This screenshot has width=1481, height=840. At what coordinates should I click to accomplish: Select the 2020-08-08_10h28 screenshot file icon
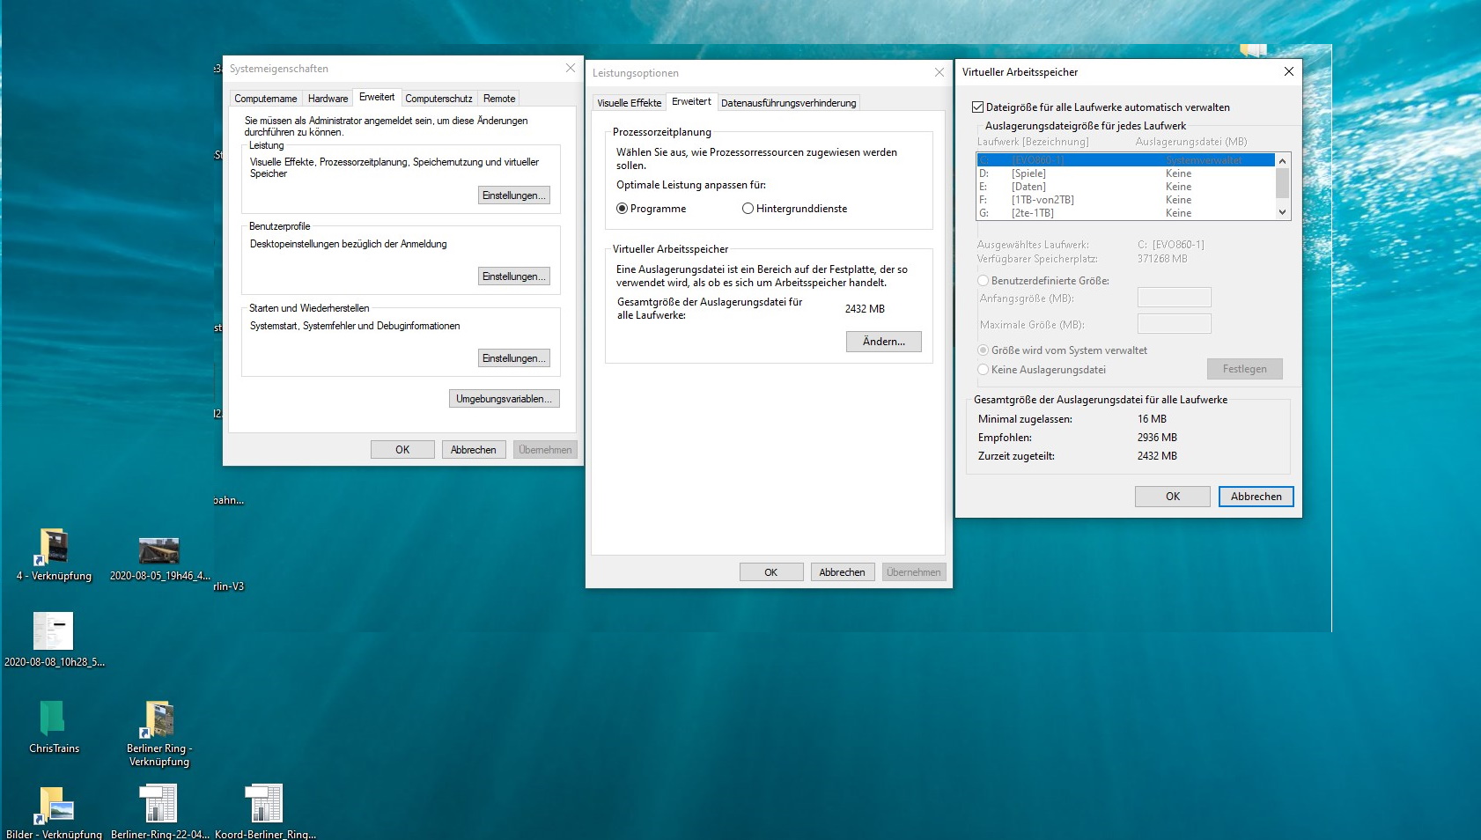click(54, 631)
